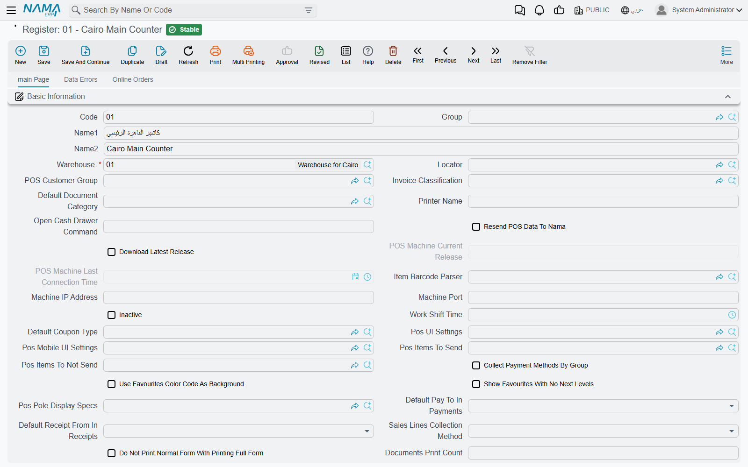Open search filter options dropdown

308,10
